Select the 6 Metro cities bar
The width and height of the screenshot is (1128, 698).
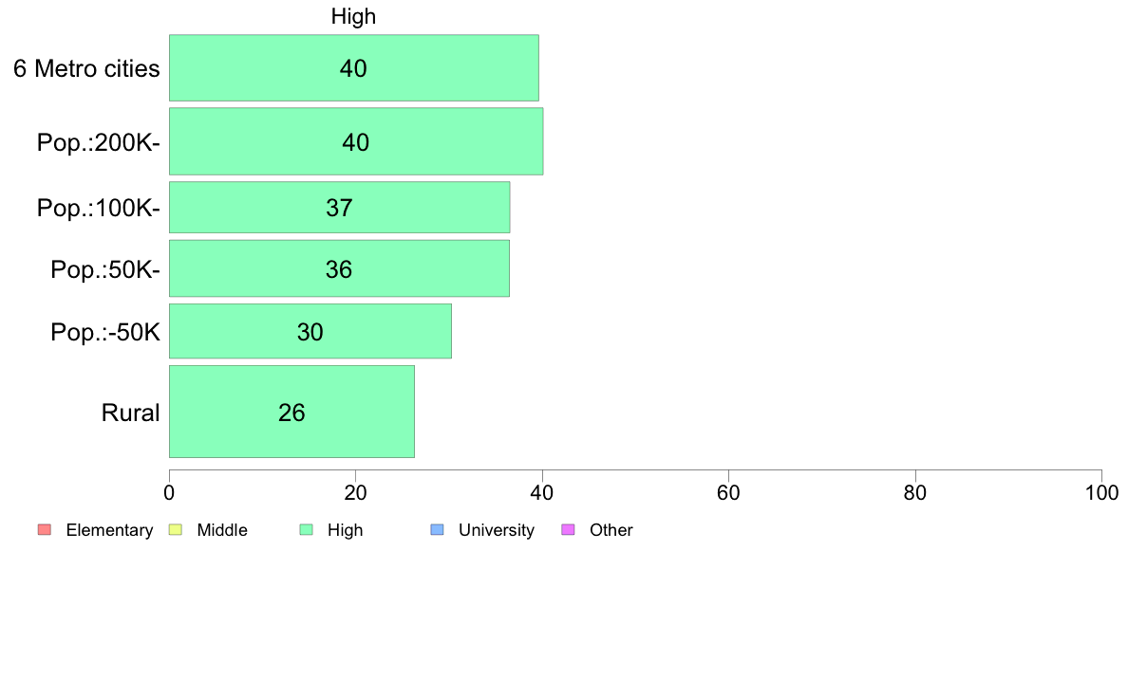pyautogui.click(x=354, y=67)
